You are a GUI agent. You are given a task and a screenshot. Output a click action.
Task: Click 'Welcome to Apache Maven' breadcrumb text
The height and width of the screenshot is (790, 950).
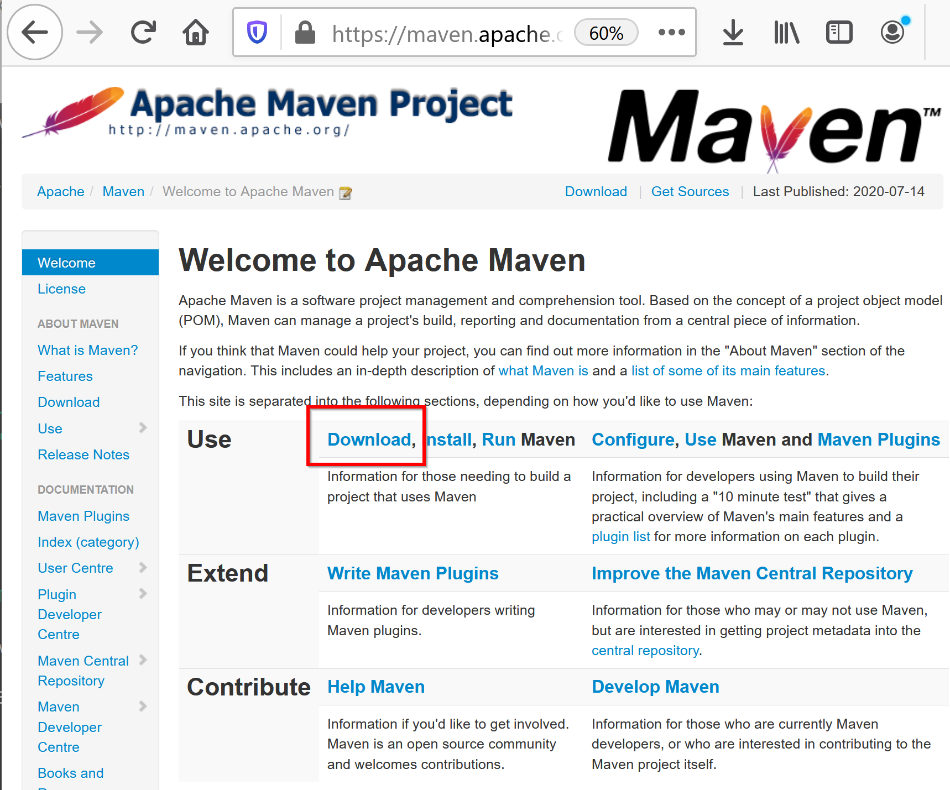(248, 192)
